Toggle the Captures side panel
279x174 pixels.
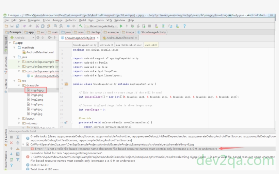[x=6, y=86]
